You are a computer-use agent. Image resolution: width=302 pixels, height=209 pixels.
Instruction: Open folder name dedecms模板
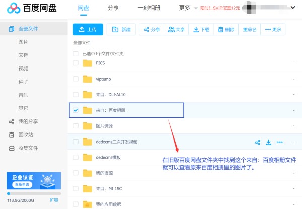(108, 157)
